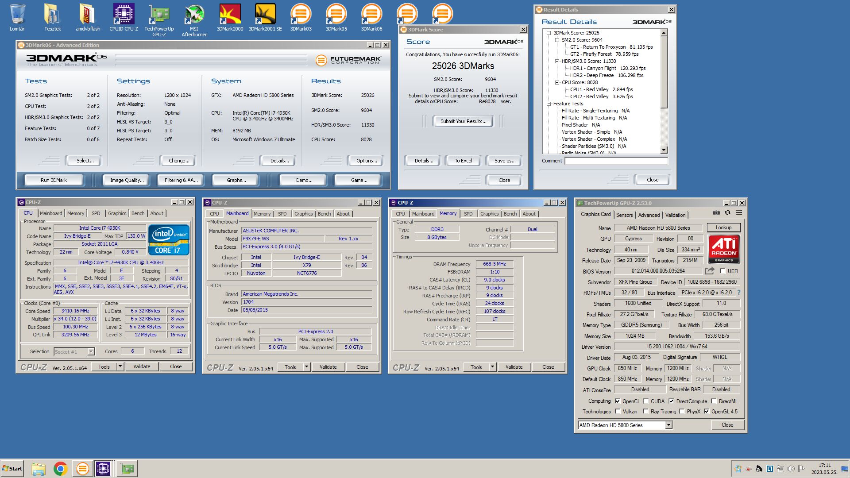Toggle the Ray Tracing checkbox
Viewport: 850px width, 478px height.
click(646, 411)
